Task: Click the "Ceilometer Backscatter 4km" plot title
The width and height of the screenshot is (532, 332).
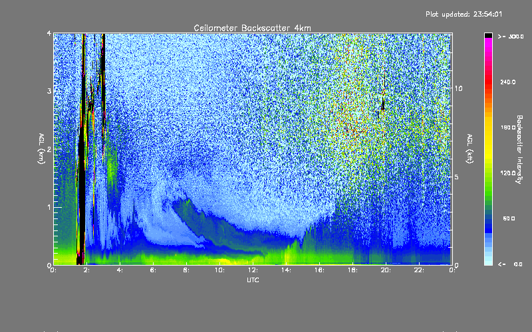Action: click(x=252, y=28)
